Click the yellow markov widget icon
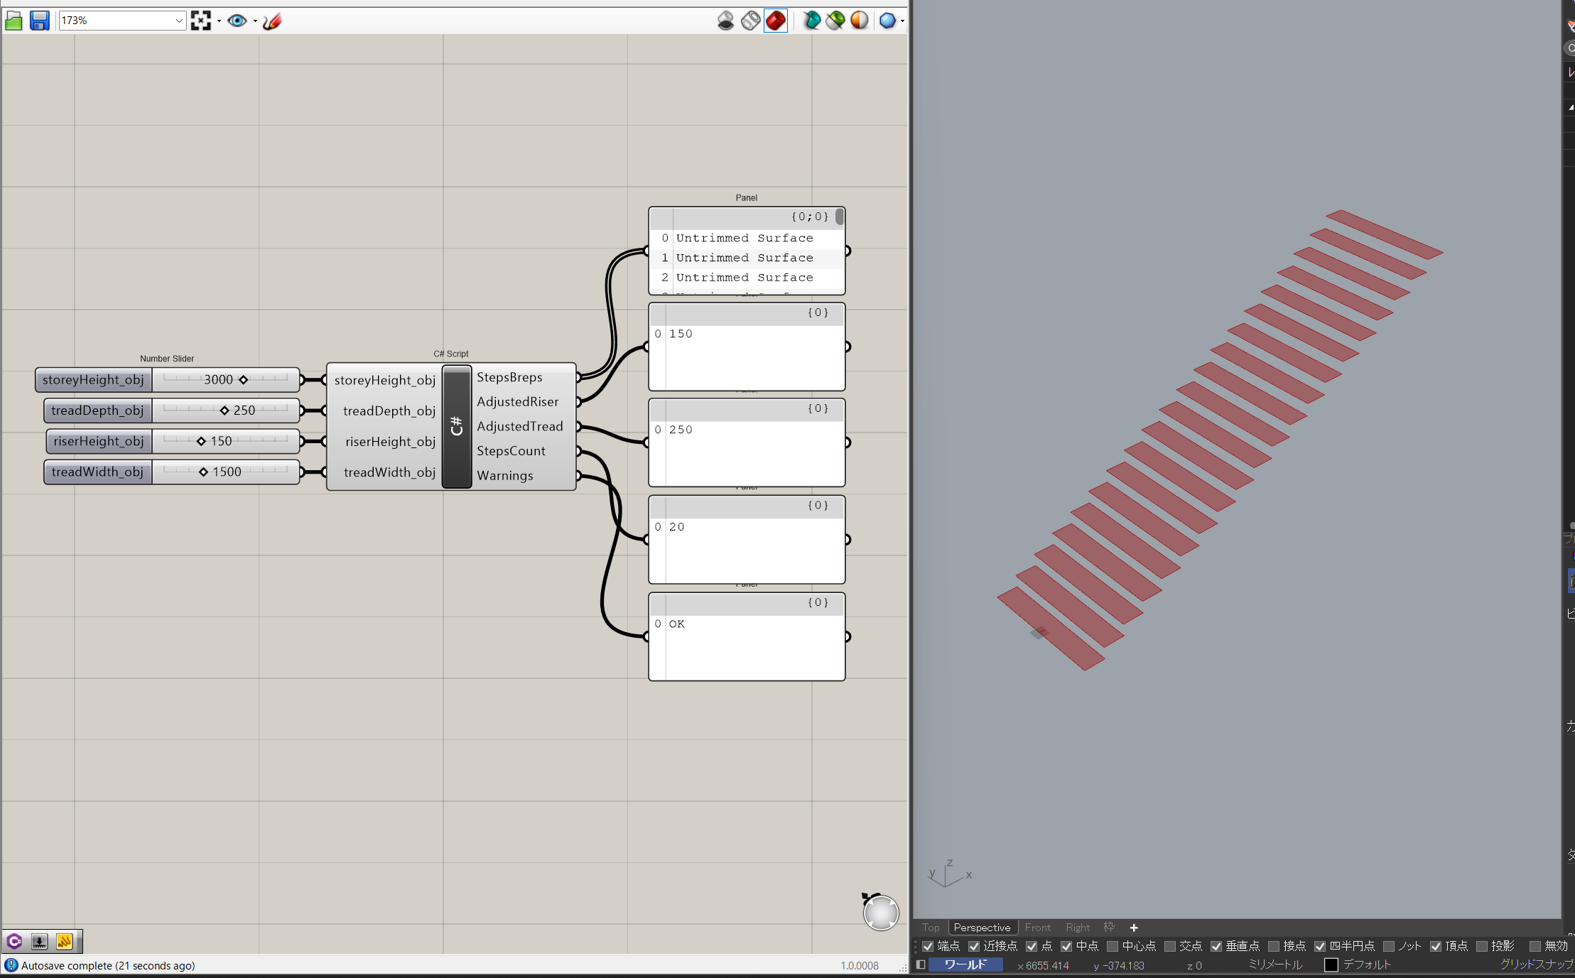The image size is (1575, 978). coord(64,942)
